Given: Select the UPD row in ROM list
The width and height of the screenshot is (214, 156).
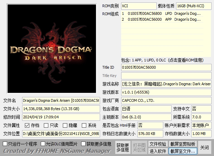Looking at the screenshot, I should pyautogui.click(x=166, y=14).
